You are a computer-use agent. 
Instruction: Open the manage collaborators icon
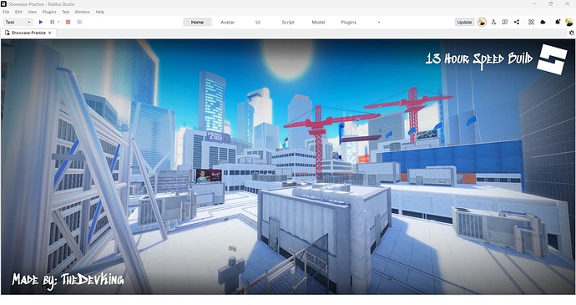click(x=493, y=22)
